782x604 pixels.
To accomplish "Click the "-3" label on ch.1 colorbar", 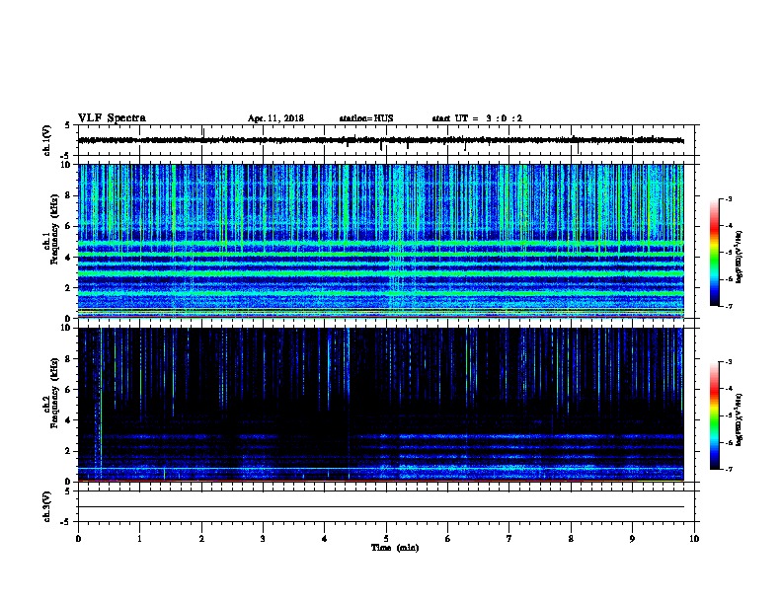I will [728, 198].
